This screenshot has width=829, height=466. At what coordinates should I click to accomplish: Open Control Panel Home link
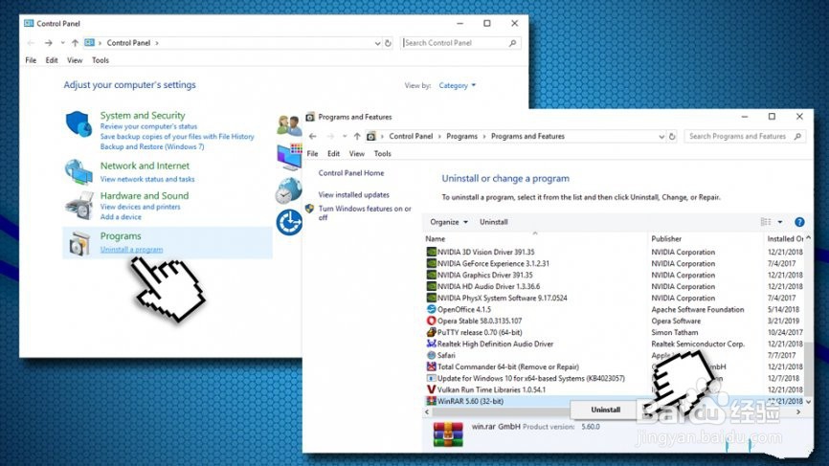(x=351, y=173)
